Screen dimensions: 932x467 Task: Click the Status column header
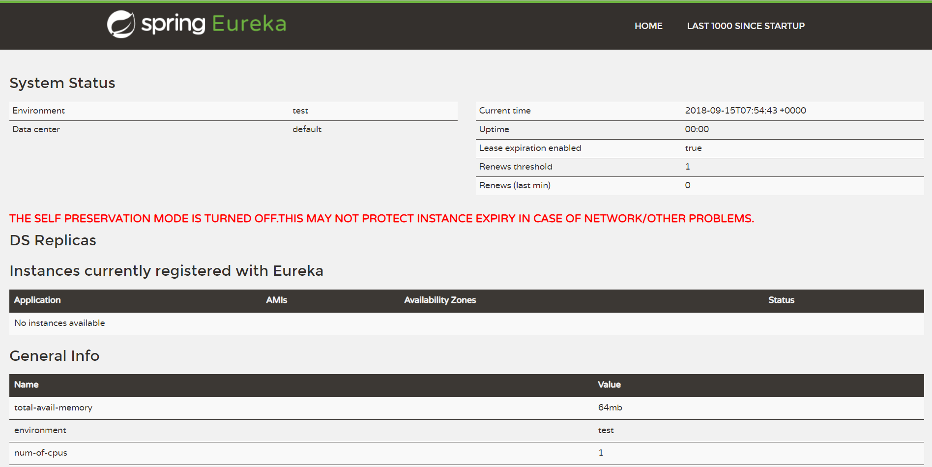coord(781,300)
